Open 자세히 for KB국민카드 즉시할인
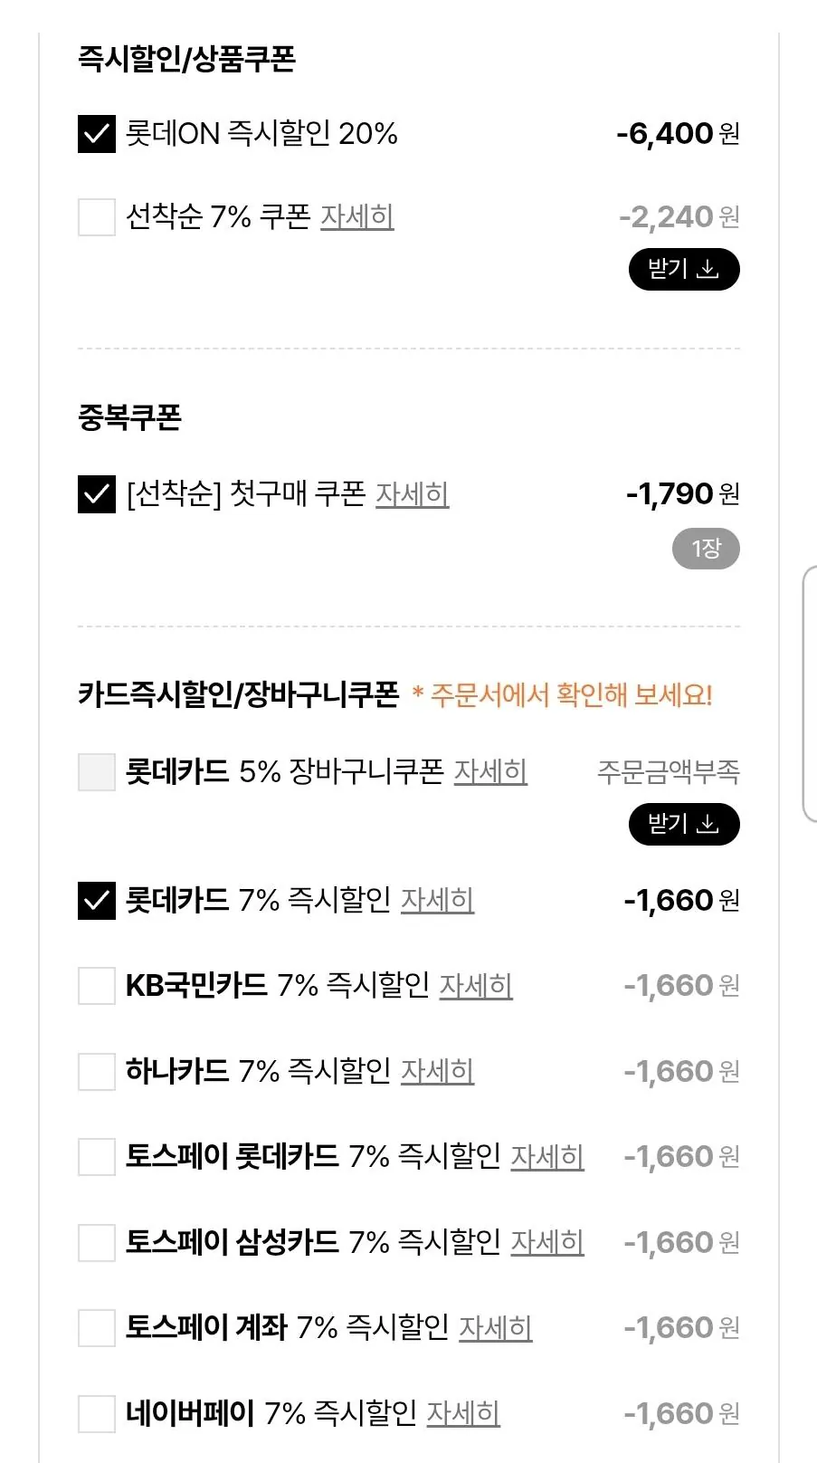Image resolution: width=817 pixels, height=1463 pixels. click(476, 986)
